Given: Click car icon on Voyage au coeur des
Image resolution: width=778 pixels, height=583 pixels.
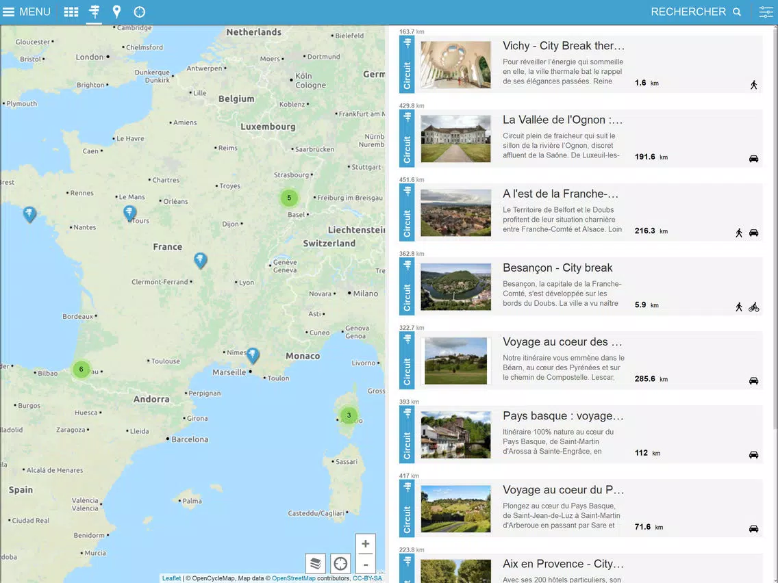Looking at the screenshot, I should pos(753,380).
